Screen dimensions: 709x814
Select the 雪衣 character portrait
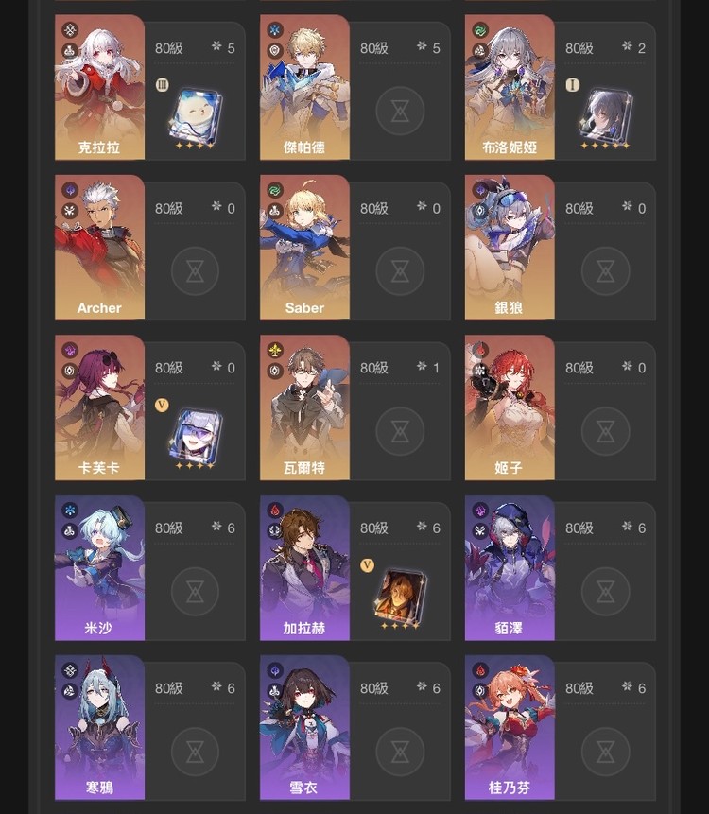pyautogui.click(x=304, y=727)
